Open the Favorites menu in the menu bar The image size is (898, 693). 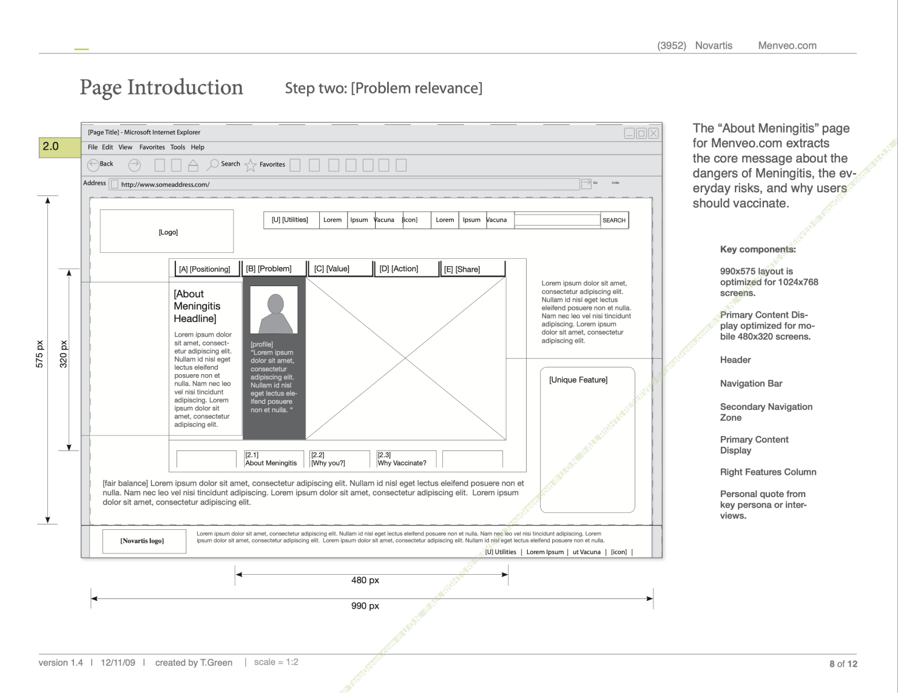[x=152, y=147]
